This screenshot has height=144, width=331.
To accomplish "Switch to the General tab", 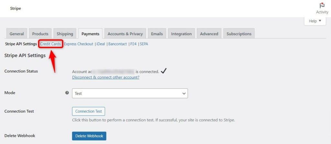I will 17,34.
